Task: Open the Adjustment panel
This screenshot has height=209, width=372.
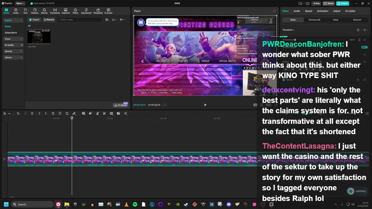Action: 86,11
